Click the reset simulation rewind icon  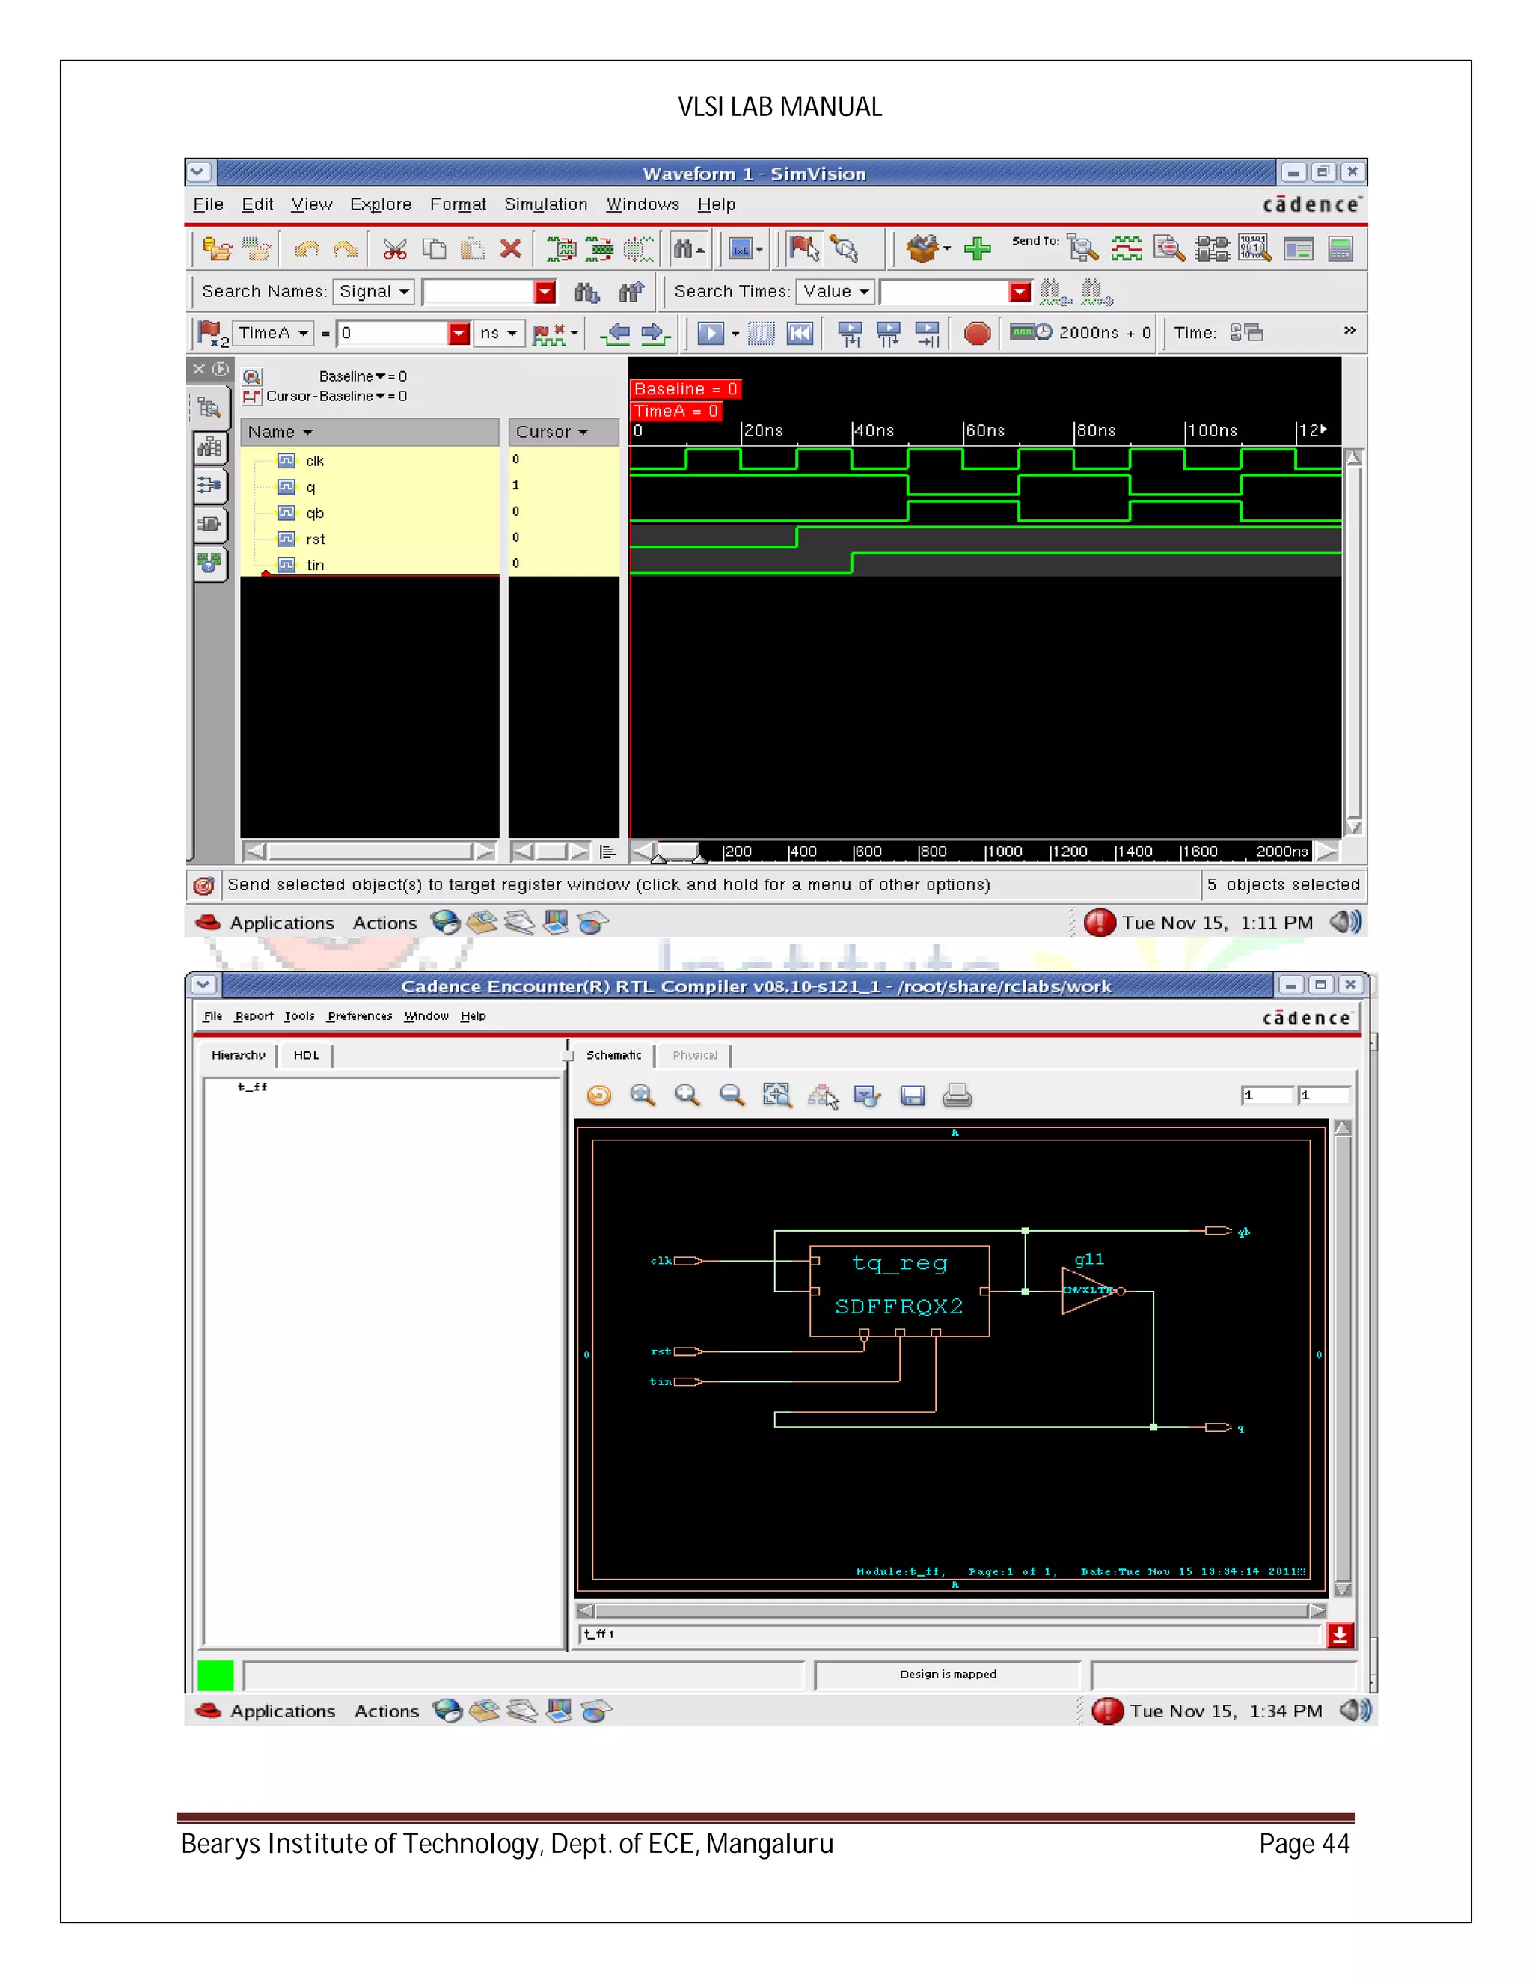tap(800, 333)
